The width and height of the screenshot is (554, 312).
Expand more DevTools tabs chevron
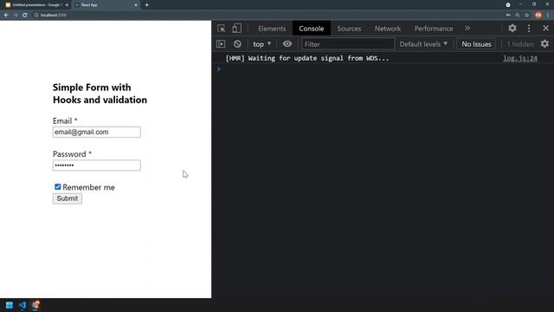pos(467,29)
